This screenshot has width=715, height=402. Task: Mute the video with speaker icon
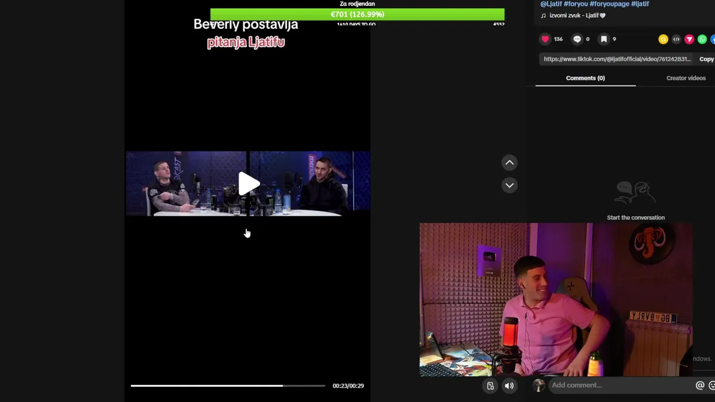509,385
